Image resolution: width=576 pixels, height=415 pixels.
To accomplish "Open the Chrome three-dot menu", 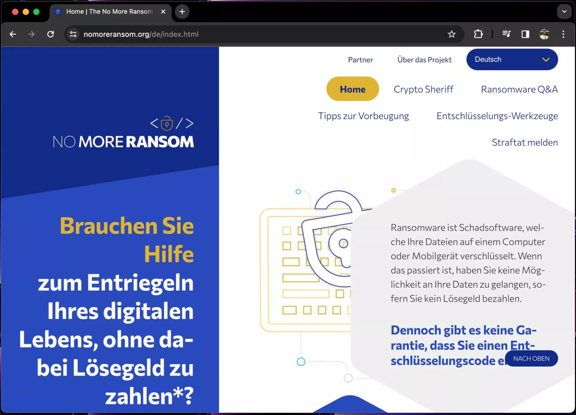I will click(x=563, y=34).
